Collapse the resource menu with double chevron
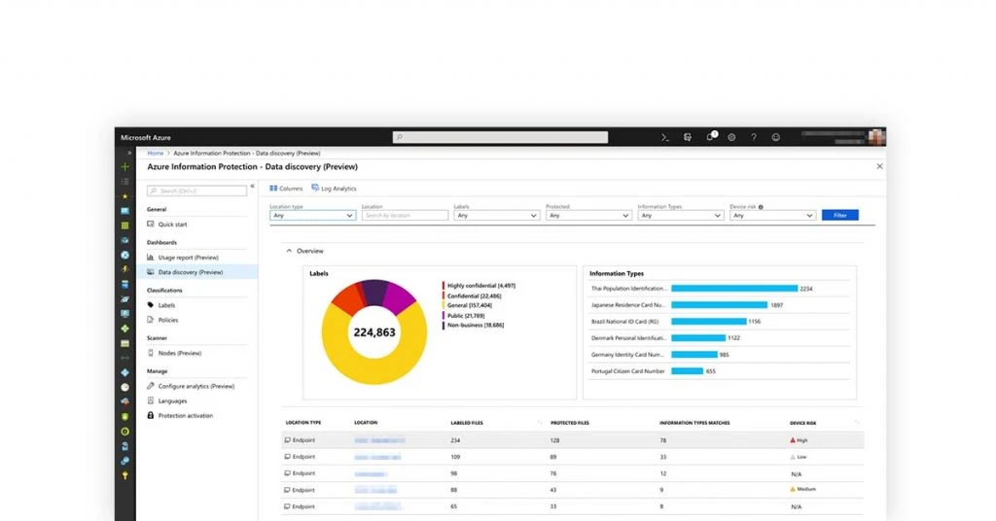 click(x=252, y=186)
